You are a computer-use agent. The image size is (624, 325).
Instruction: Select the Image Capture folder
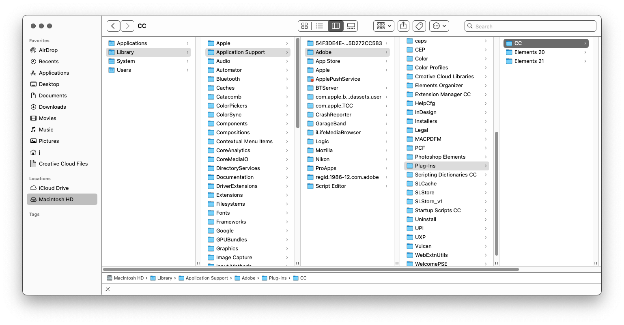pyautogui.click(x=248, y=258)
